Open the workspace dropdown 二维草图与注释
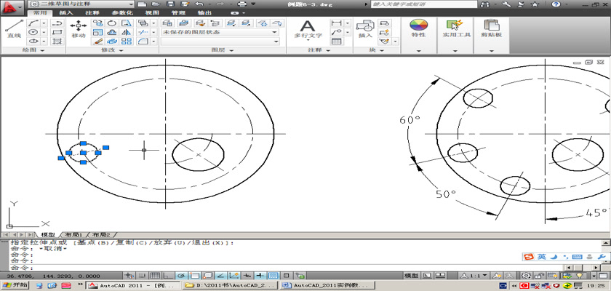Image resolution: width=611 pixels, height=291 pixels. (81, 4)
